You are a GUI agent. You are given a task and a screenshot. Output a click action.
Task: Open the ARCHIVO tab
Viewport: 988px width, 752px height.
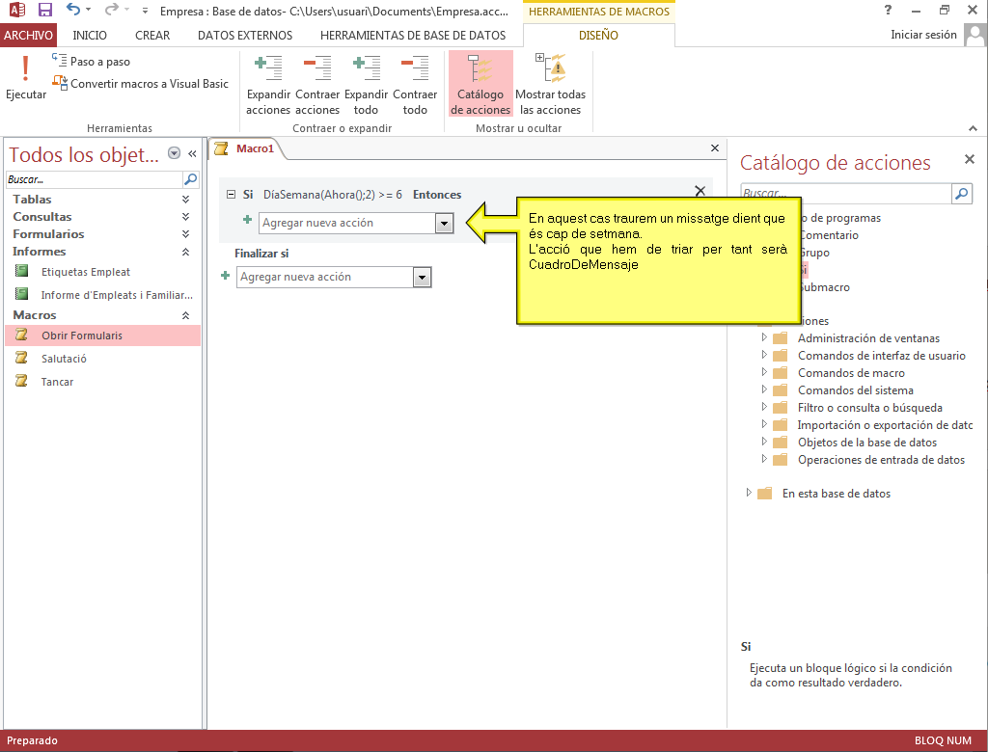28,36
